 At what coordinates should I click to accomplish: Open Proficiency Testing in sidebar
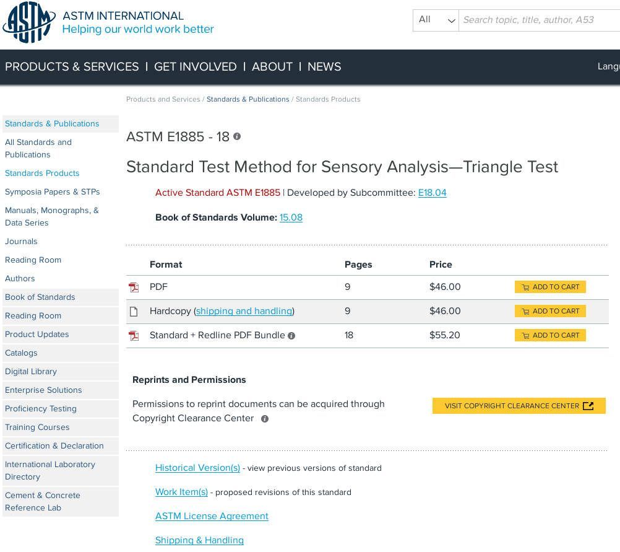pyautogui.click(x=60, y=409)
